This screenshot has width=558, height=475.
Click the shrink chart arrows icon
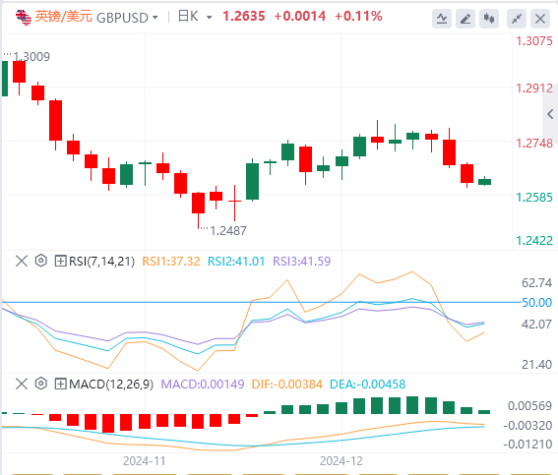[x=517, y=19]
